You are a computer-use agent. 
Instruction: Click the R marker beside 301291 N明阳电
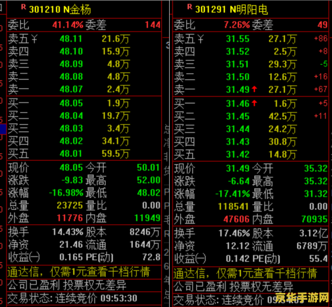189,7
